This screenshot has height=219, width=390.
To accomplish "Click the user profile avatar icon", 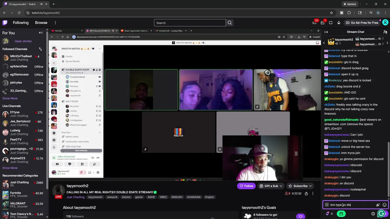I will [385, 23].
